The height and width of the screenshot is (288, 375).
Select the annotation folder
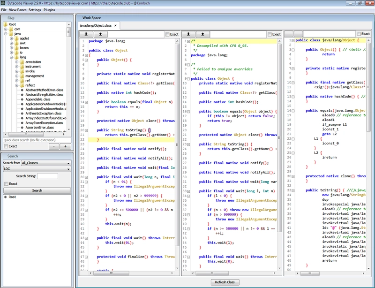pyautogui.click(x=30, y=62)
